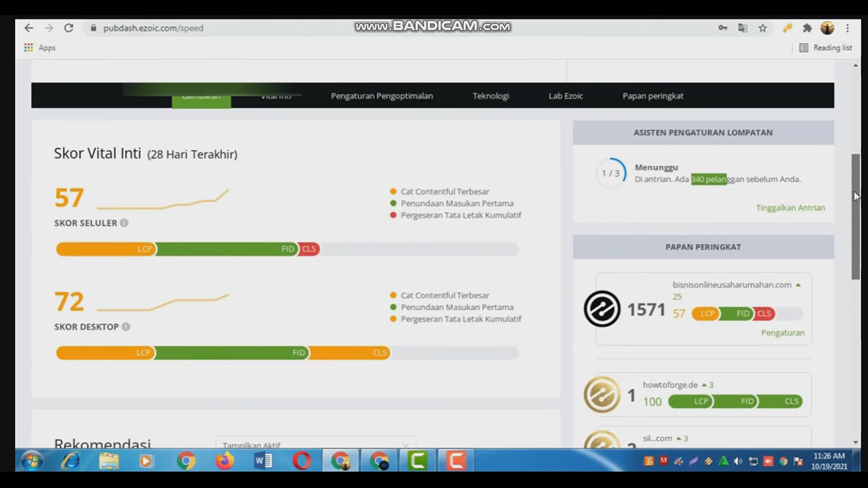Launch Opera from the taskbar

coord(302,461)
